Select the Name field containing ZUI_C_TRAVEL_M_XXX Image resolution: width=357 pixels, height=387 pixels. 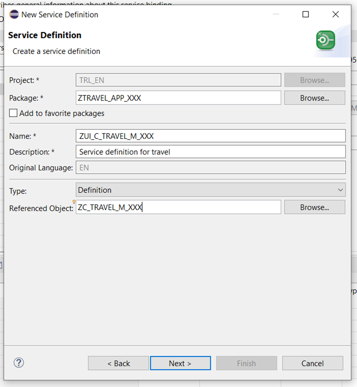pyautogui.click(x=211, y=136)
